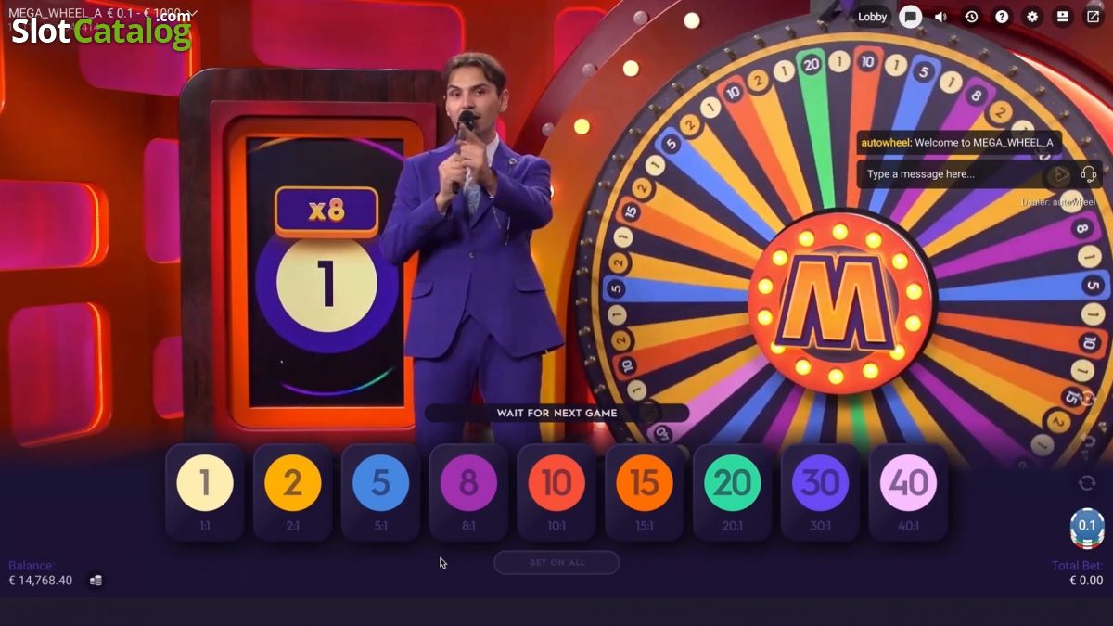This screenshot has width=1113, height=626.
Task: Open the game history icon
Action: tap(971, 17)
